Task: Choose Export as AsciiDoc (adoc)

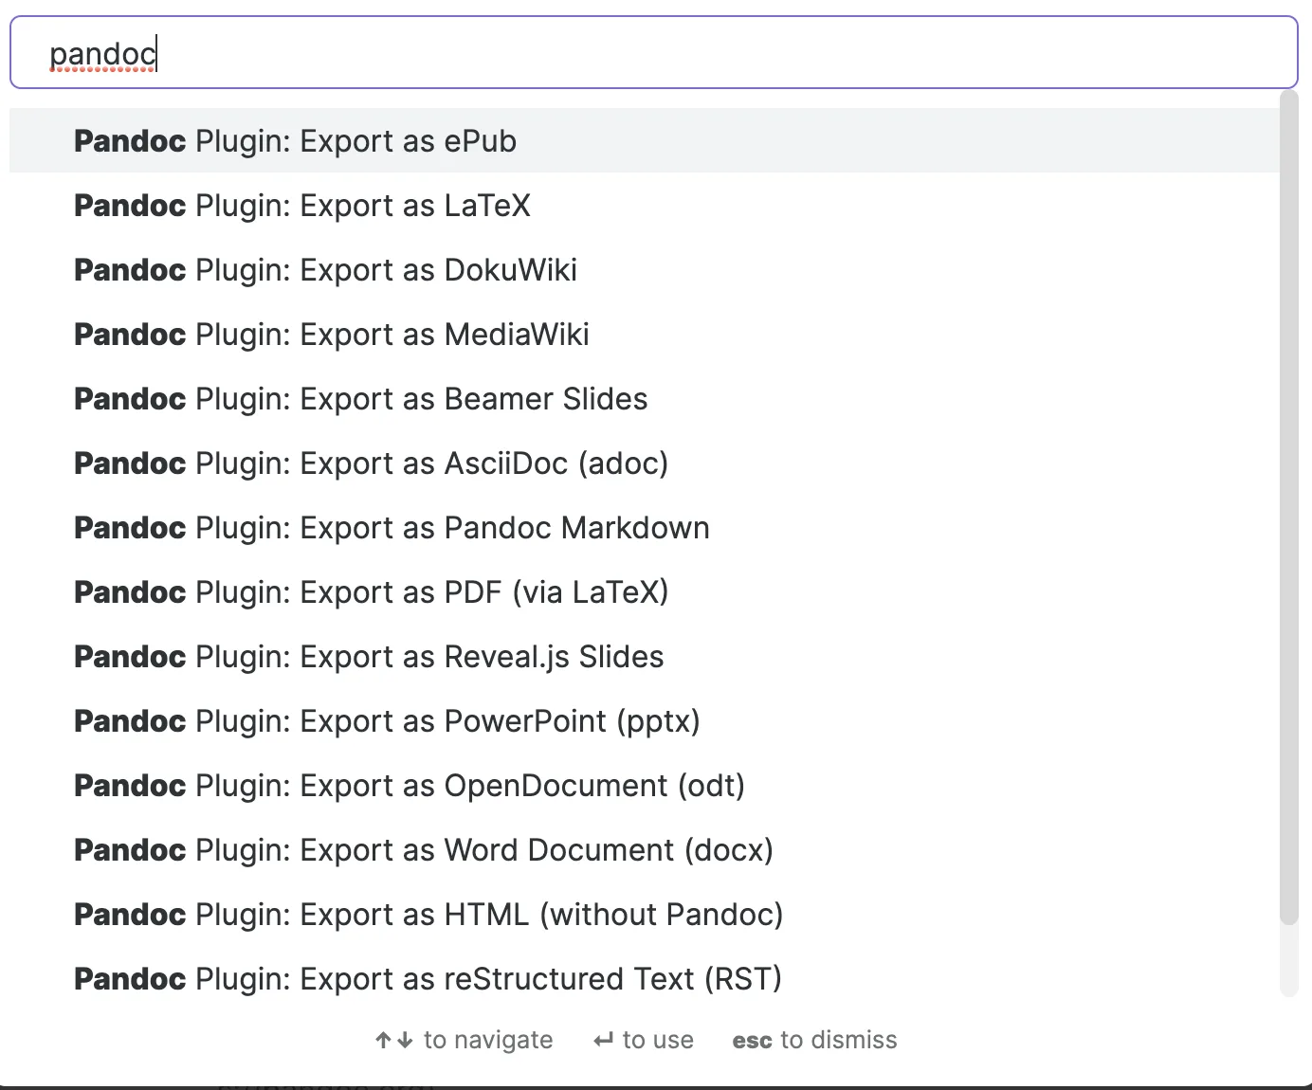Action: point(372,463)
